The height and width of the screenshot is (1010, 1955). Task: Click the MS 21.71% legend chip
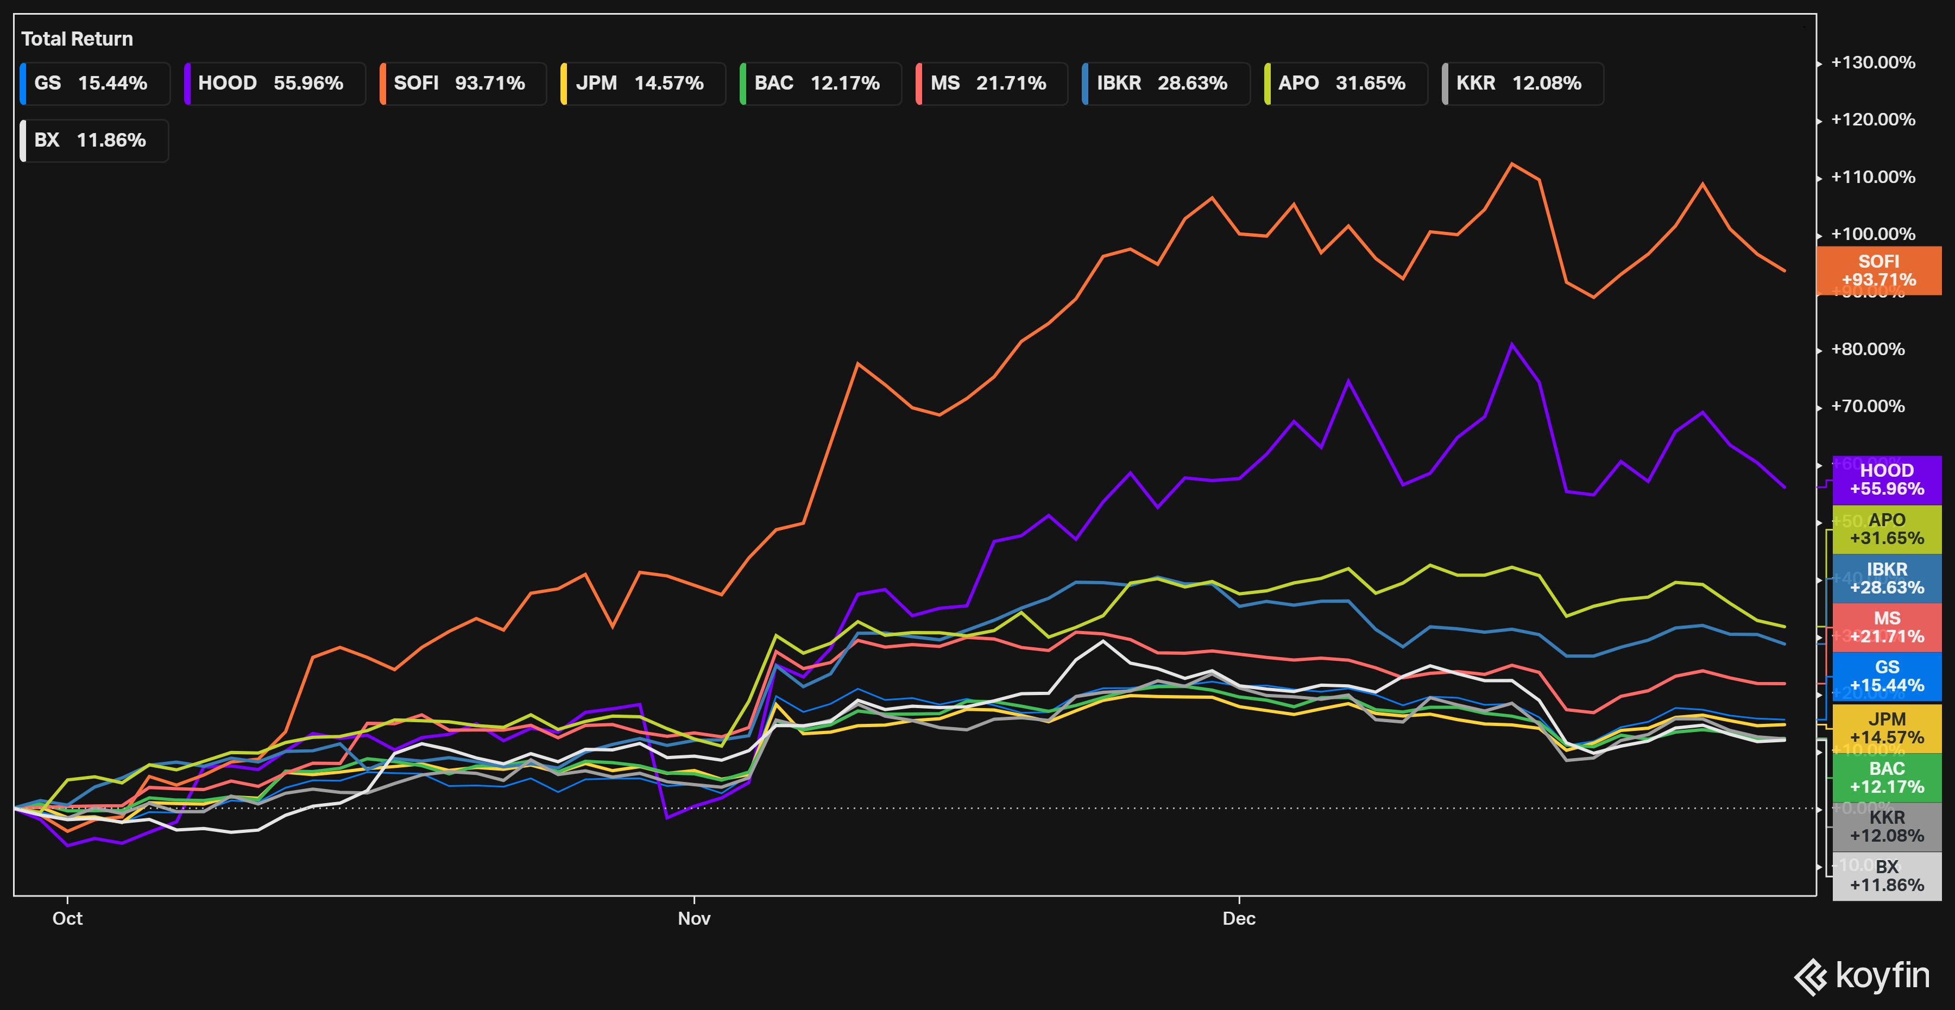pyautogui.click(x=991, y=84)
